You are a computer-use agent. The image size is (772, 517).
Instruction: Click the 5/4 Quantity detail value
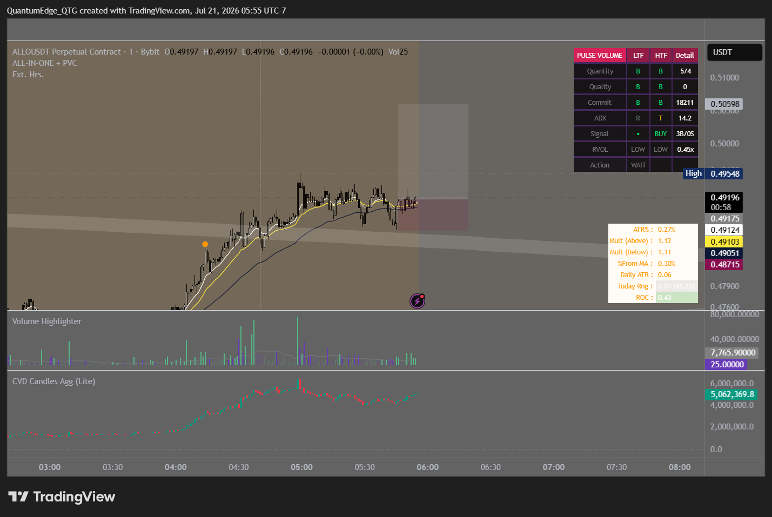coord(686,71)
